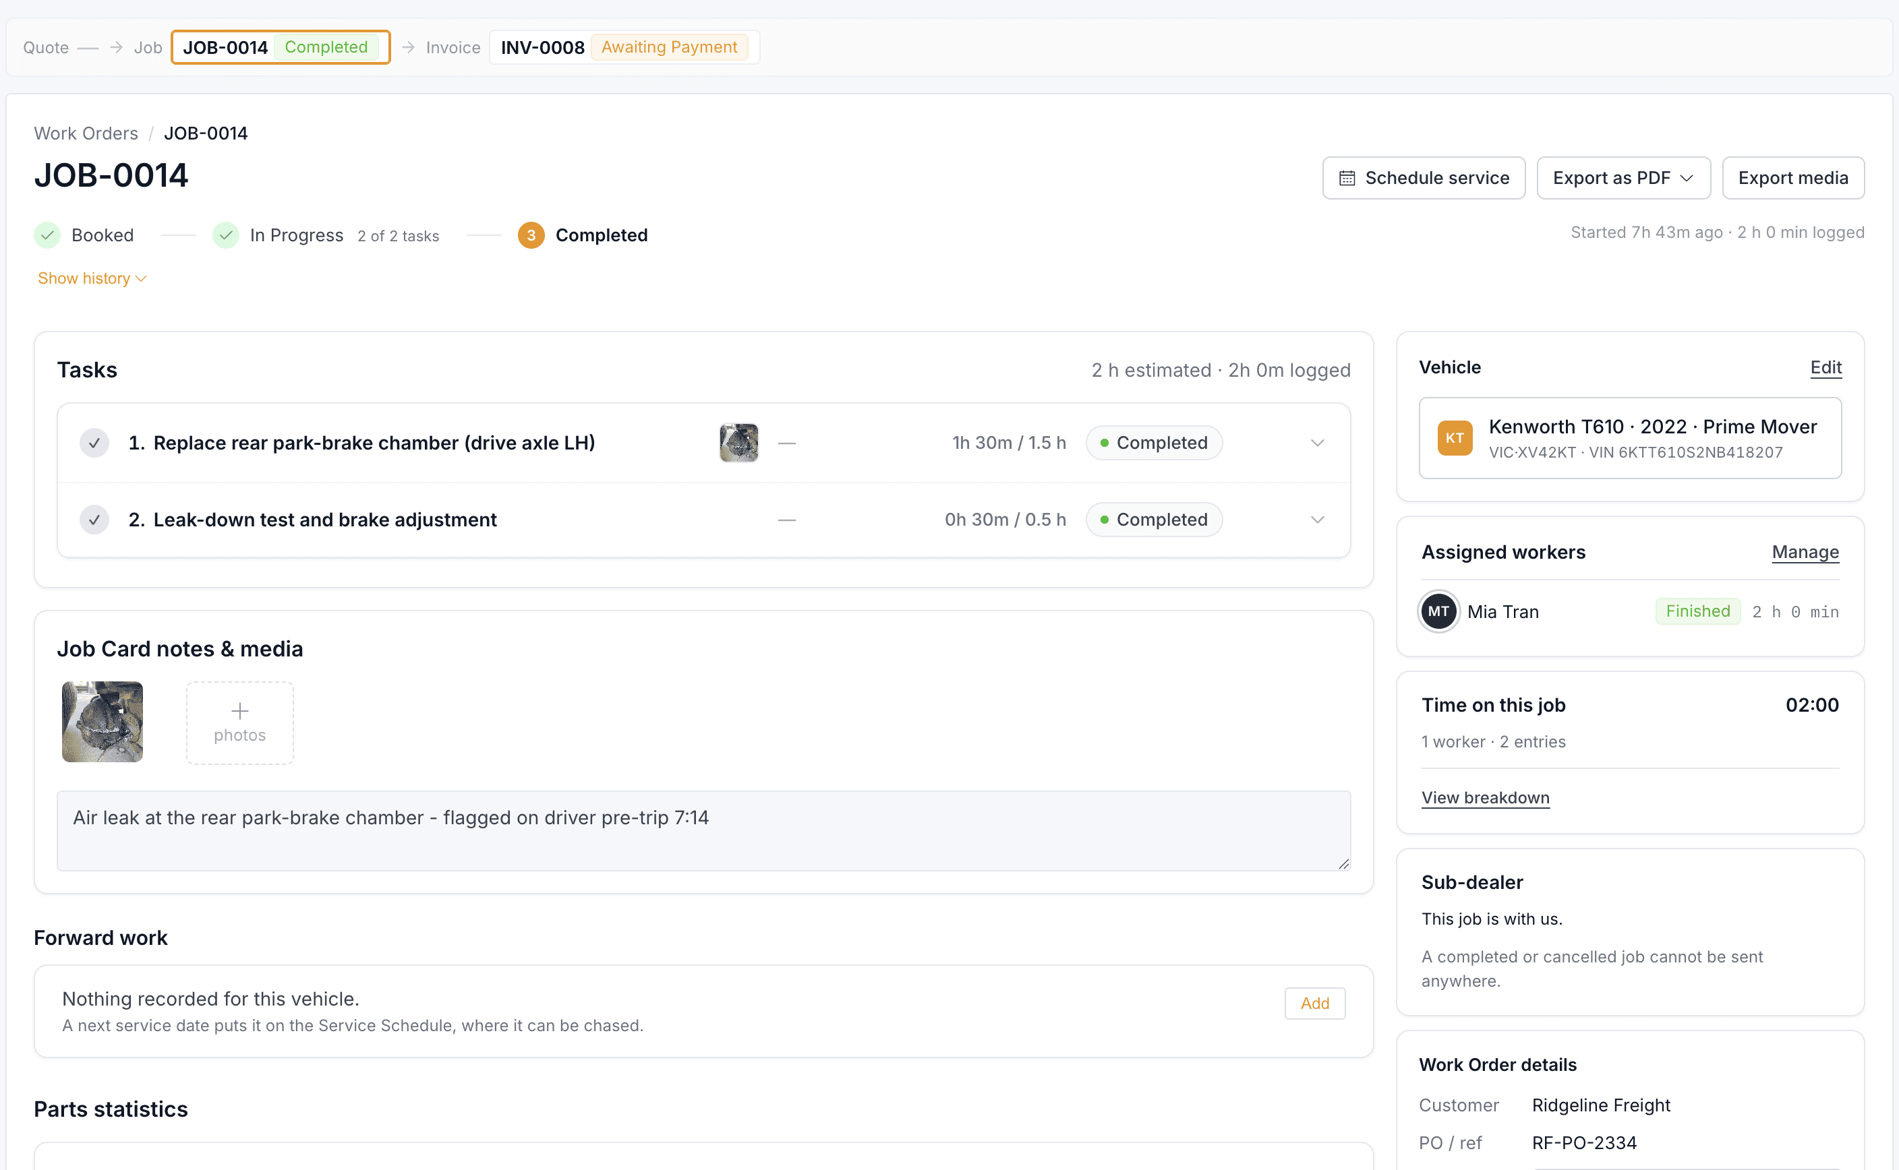Open the Completed status pill on task 1

[1153, 443]
